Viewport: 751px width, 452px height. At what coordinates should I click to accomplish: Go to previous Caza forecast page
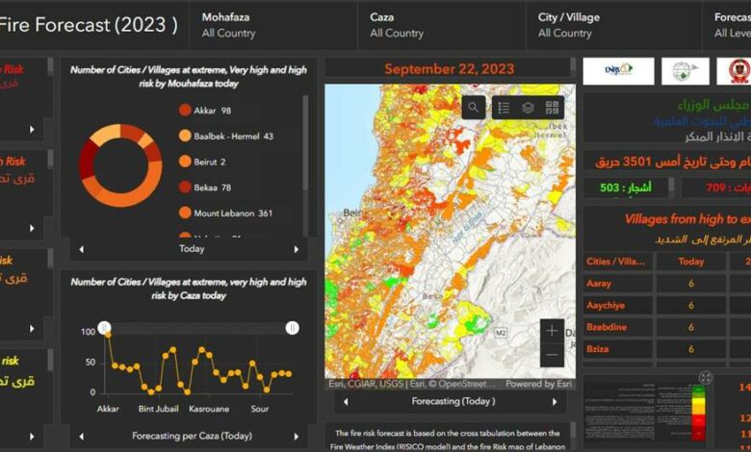82,437
